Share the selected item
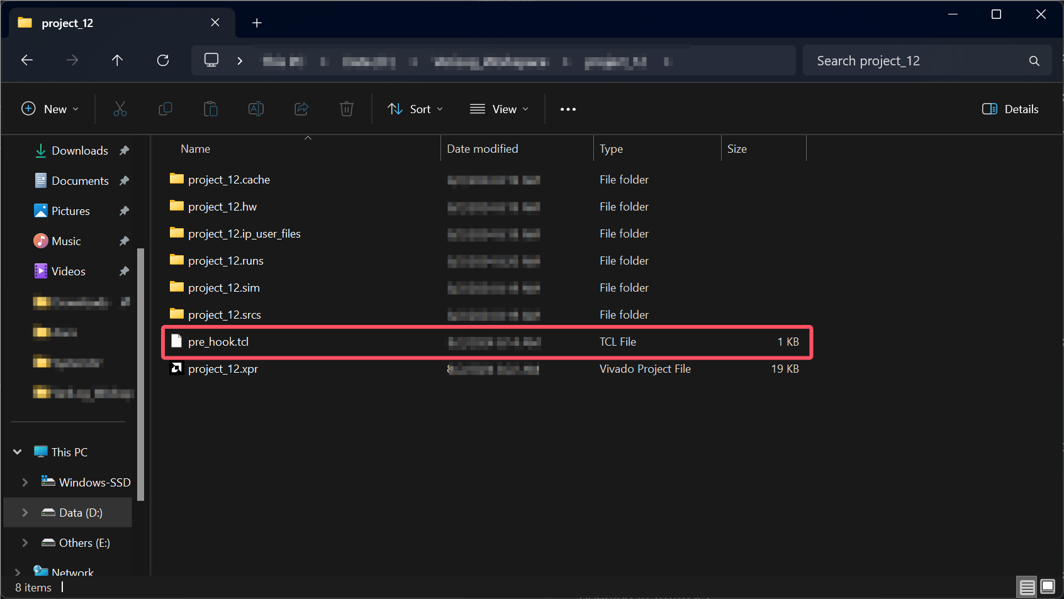 click(x=301, y=109)
